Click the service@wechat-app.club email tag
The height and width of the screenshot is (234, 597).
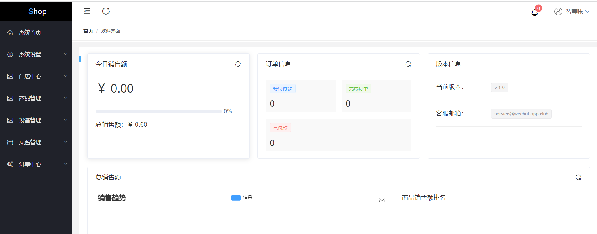tap(521, 114)
